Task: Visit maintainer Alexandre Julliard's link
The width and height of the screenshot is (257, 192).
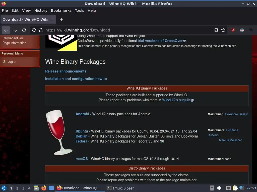Action: 236,114
